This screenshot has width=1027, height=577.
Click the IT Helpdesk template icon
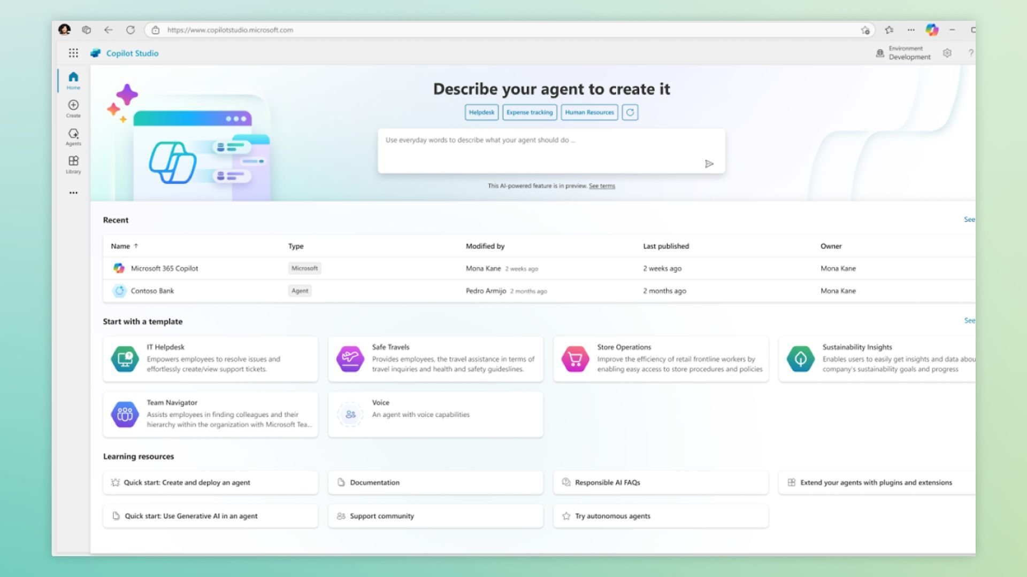(125, 358)
